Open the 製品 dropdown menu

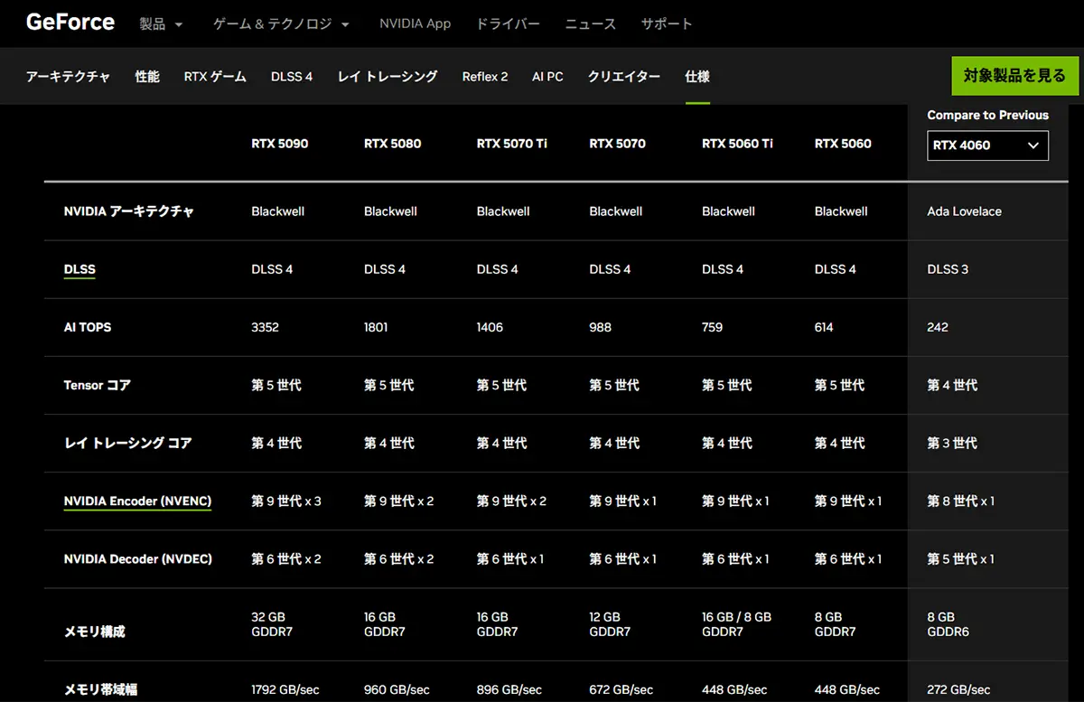161,23
